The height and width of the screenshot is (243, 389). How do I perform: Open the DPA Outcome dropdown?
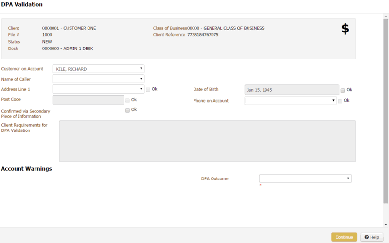click(x=305, y=178)
